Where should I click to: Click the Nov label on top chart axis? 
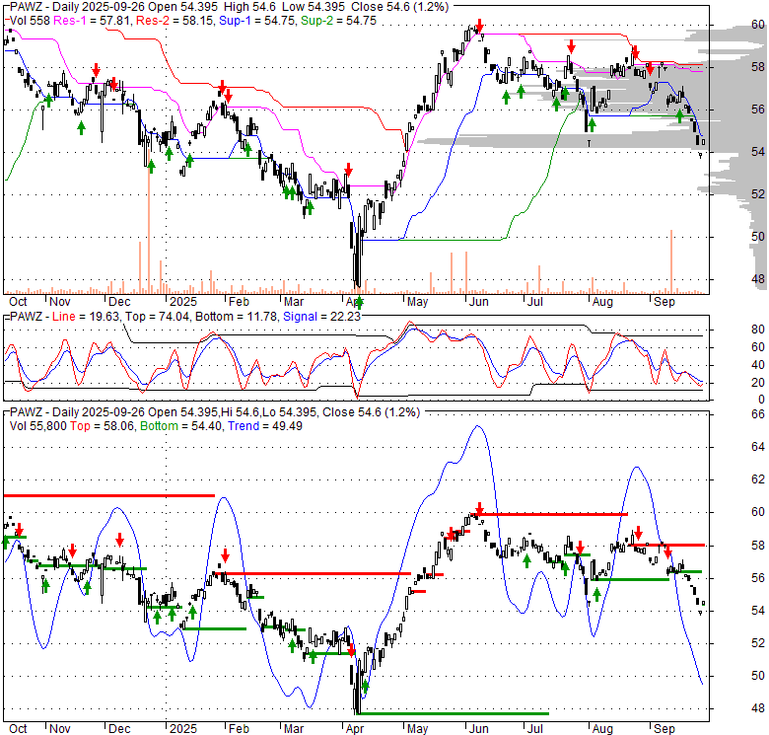(x=60, y=302)
